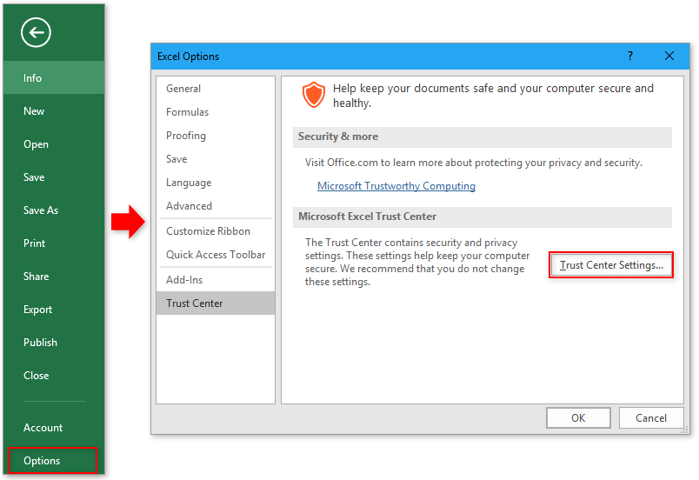The image size is (699, 480).
Task: Click the orange Trust Center shield icon
Action: click(x=313, y=95)
